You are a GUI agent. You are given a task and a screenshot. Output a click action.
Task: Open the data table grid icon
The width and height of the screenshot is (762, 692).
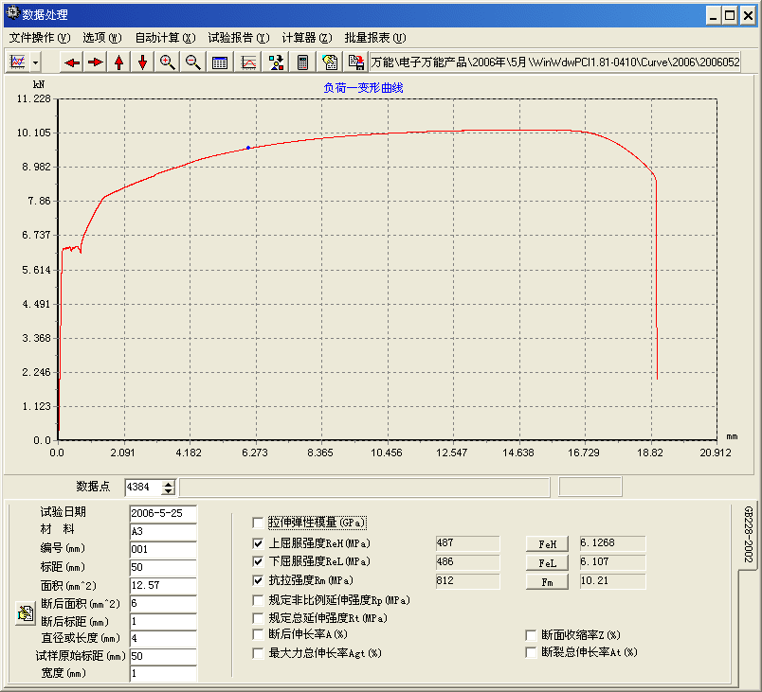220,62
